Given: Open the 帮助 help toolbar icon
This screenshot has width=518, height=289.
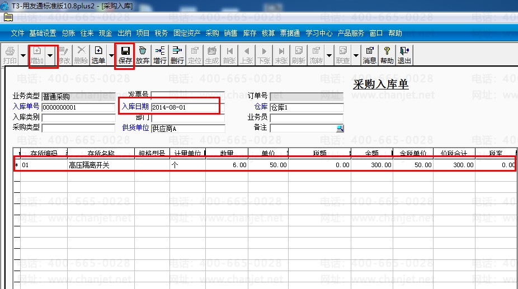Looking at the screenshot, I should (387, 55).
